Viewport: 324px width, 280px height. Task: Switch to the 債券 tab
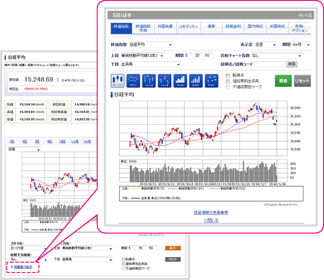211,28
